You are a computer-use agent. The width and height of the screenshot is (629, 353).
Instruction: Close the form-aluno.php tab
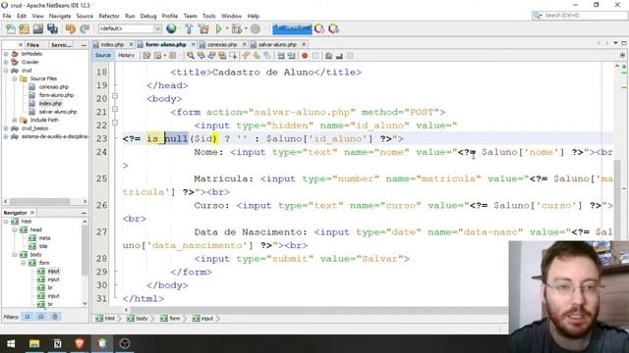point(193,44)
